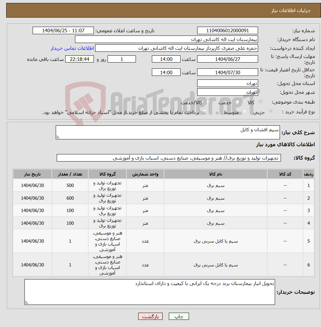321x327 pixels.
Task: Click the ساعت field showing 14:00
Action: click(166, 59)
